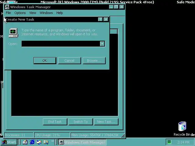Image resolution: width=195 pixels, height=146 pixels.
Task: Open the File menu in Task Manager
Action: coord(8,13)
